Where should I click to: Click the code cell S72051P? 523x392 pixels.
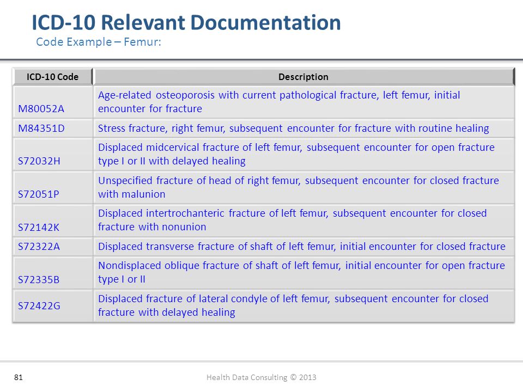[53, 187]
